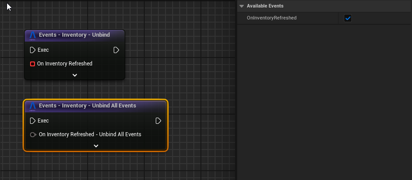Click the red On Inventory Refreshed delegate pin
Image resolution: width=412 pixels, height=180 pixels.
tap(32, 64)
